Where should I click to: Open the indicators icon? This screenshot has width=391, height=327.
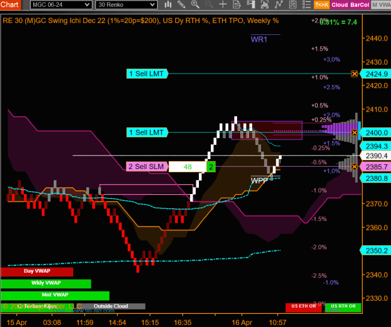point(278,4)
